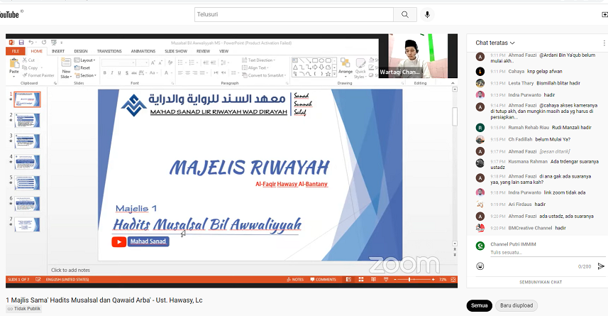
Task: Click the Undo arrow in PowerPoint toolbar
Action: (x=31, y=43)
